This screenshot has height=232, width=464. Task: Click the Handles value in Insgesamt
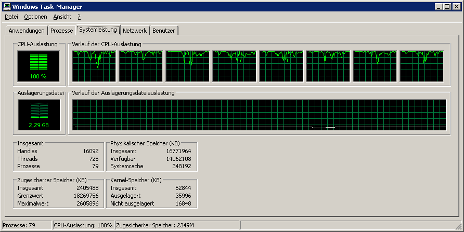pos(91,151)
